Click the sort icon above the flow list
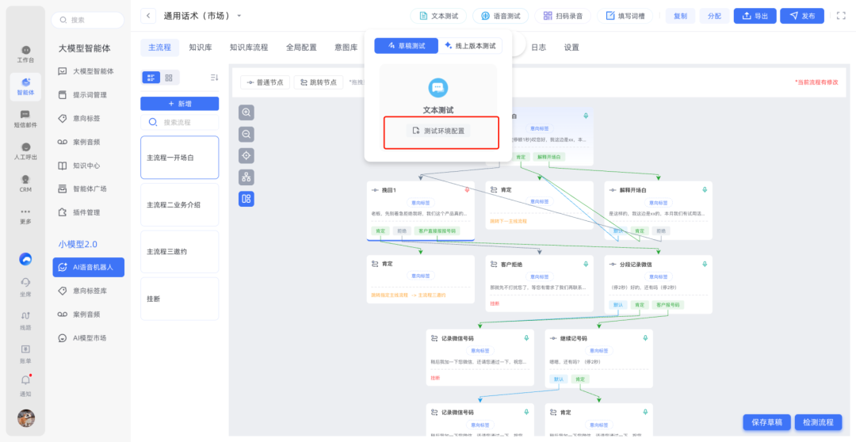Image resolution: width=856 pixels, height=442 pixels. click(x=214, y=77)
